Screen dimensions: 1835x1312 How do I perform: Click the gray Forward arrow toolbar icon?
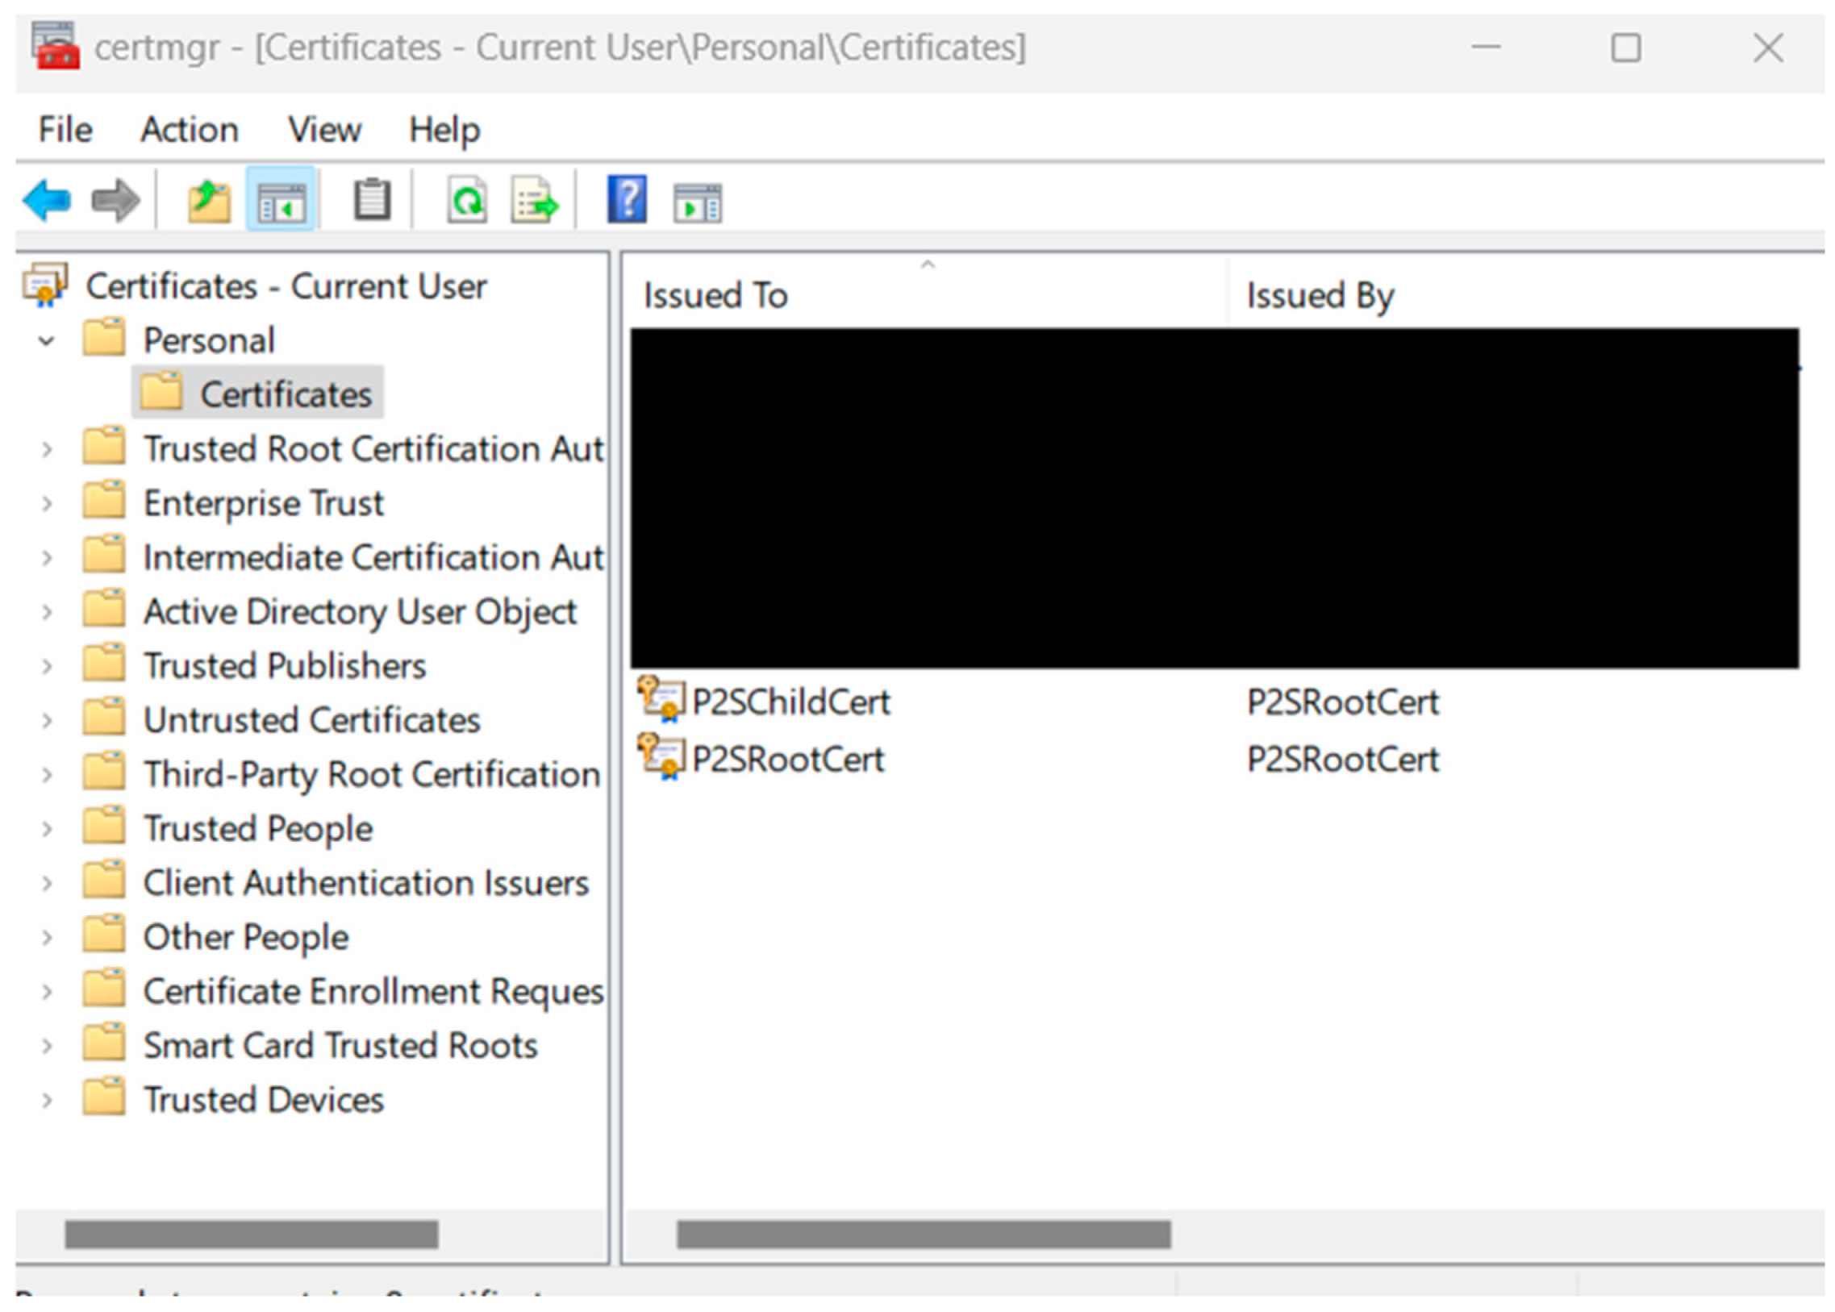(115, 200)
